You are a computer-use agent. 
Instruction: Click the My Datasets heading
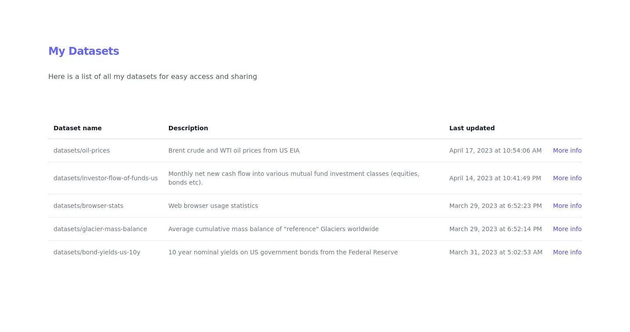(83, 51)
